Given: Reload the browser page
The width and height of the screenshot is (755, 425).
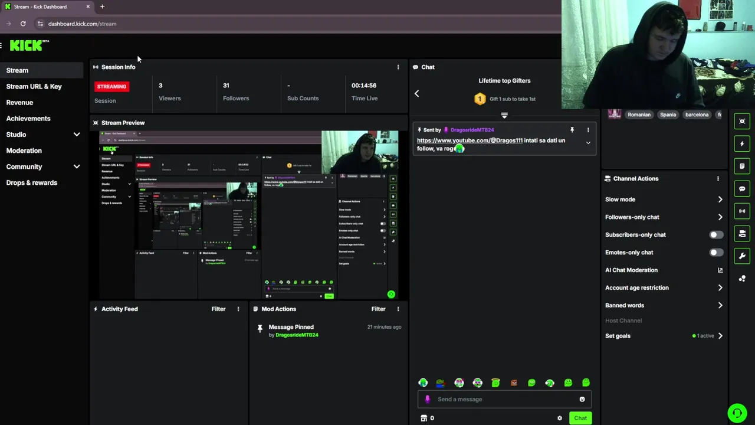Looking at the screenshot, I should click(23, 24).
